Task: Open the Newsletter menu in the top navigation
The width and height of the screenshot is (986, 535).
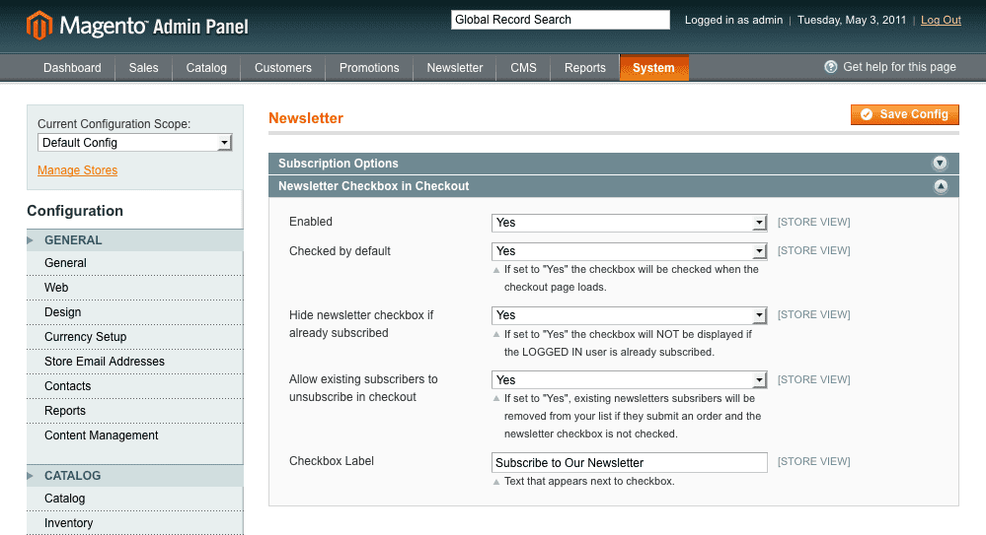Action: tap(455, 68)
